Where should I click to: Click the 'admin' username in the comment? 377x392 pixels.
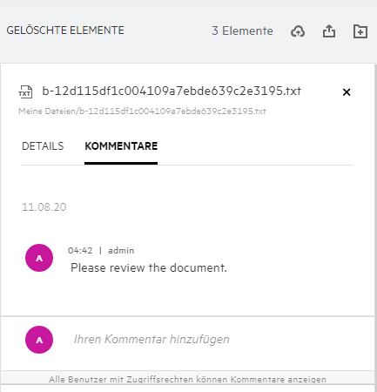click(x=121, y=251)
